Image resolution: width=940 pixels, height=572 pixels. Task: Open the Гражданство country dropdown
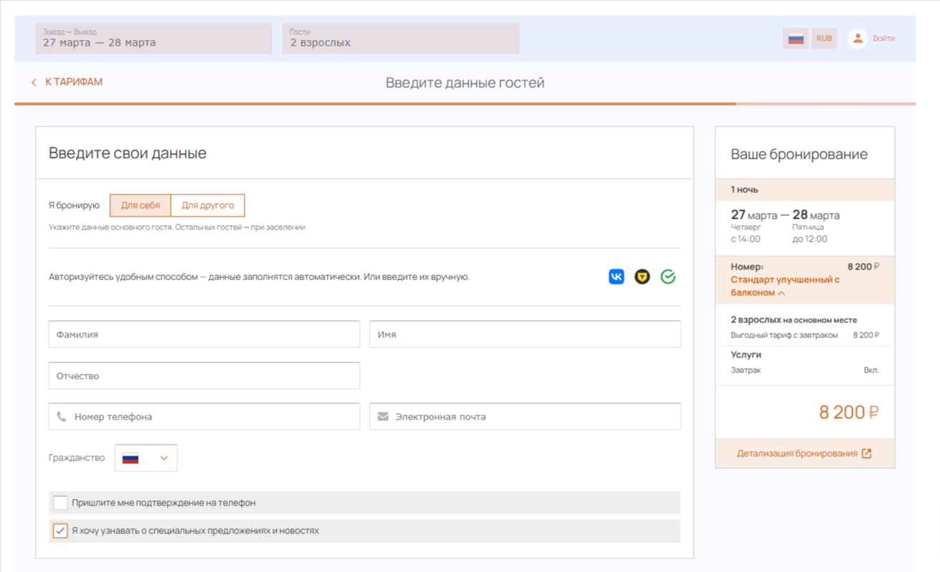point(146,458)
